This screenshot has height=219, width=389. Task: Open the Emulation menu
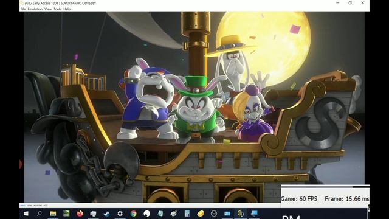tap(35, 9)
